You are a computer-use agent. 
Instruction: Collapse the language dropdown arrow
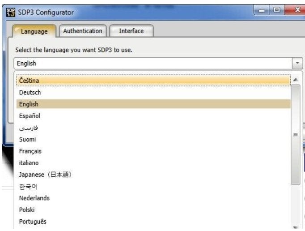tap(297, 63)
